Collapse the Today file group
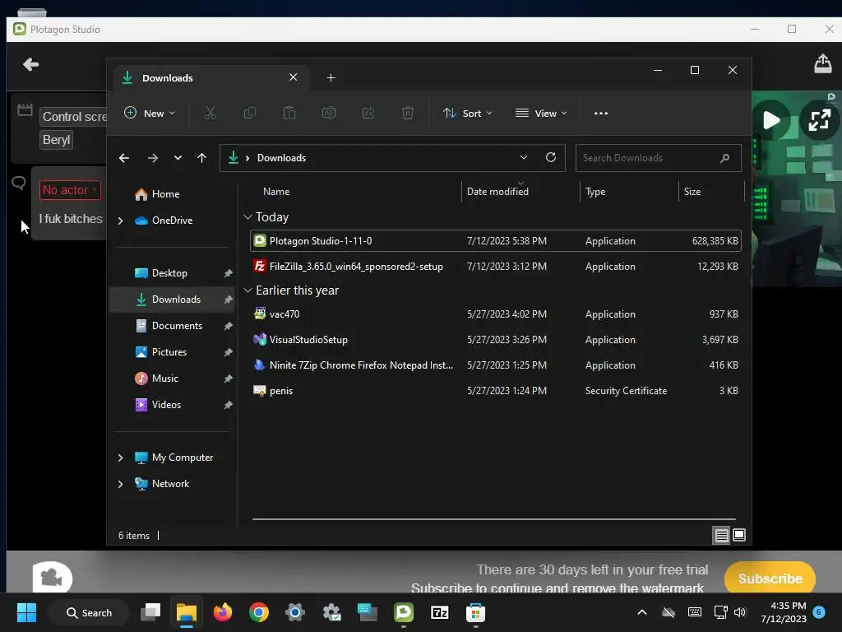This screenshot has height=632, width=842. coord(248,217)
